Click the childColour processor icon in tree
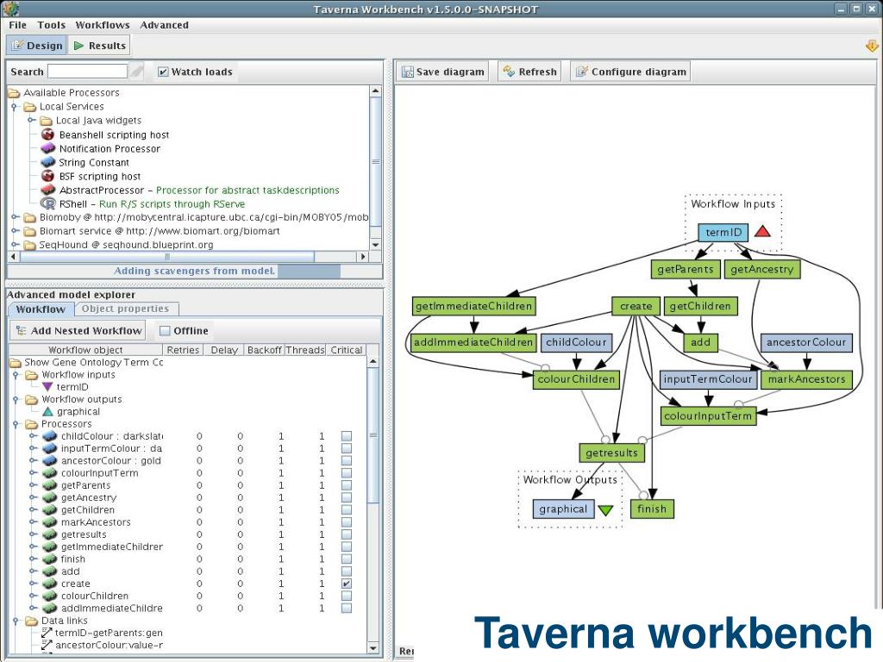The image size is (883, 662). click(x=49, y=436)
